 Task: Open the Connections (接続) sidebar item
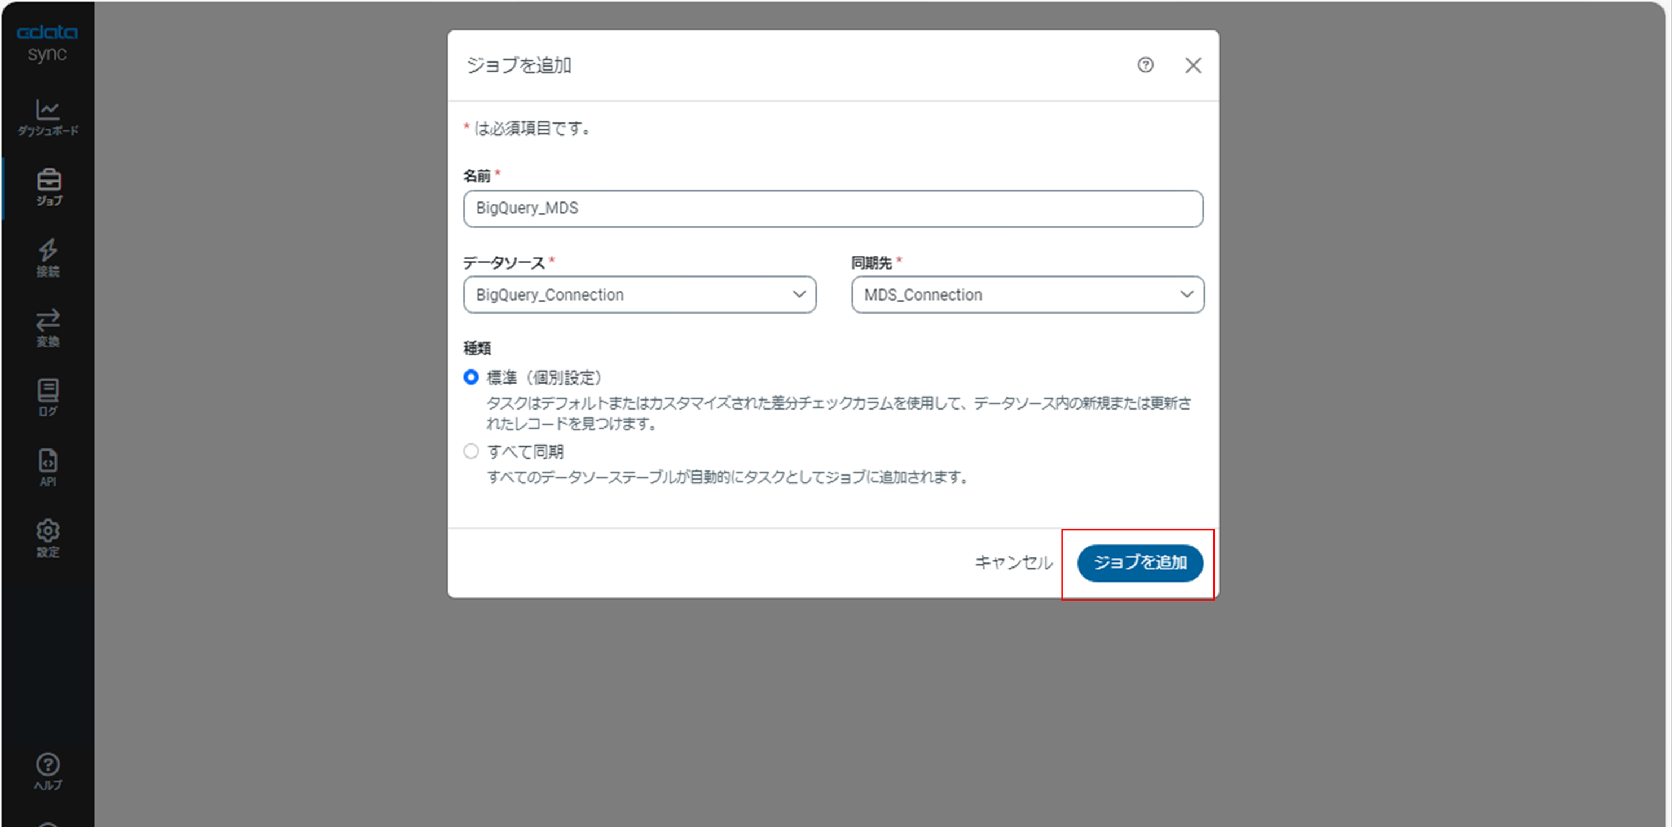tap(48, 258)
